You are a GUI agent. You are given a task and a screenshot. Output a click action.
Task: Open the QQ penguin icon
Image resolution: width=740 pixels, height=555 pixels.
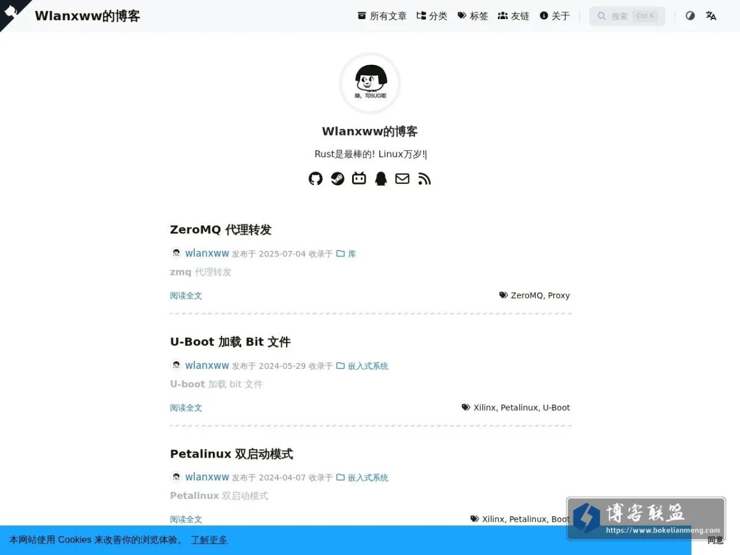[x=381, y=179]
